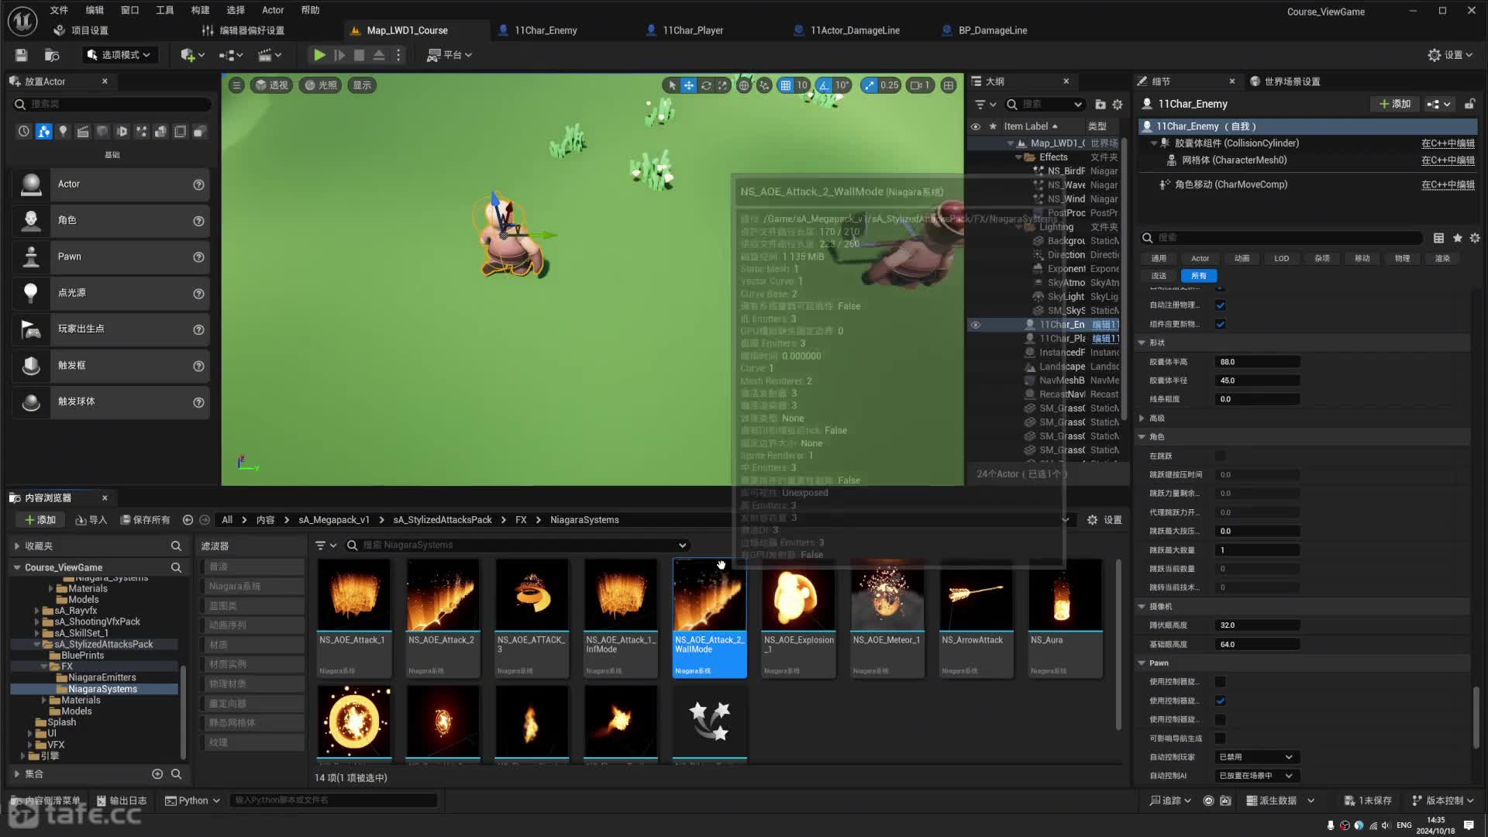Screen dimensions: 1488x837
Task: Toggle the 自动注册物理 checkbox
Action: (x=1221, y=305)
